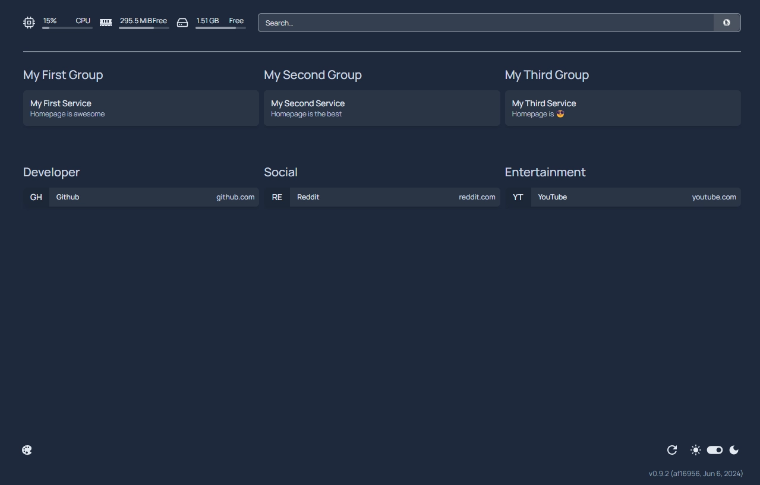Screen dimensions: 760x485
Task: Click the moon dark-mode icon
Action: [734, 450]
